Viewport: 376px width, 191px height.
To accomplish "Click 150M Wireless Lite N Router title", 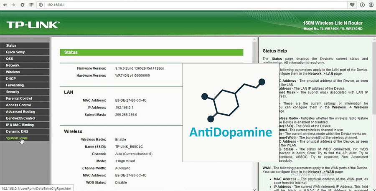I will pyautogui.click(x=333, y=23).
